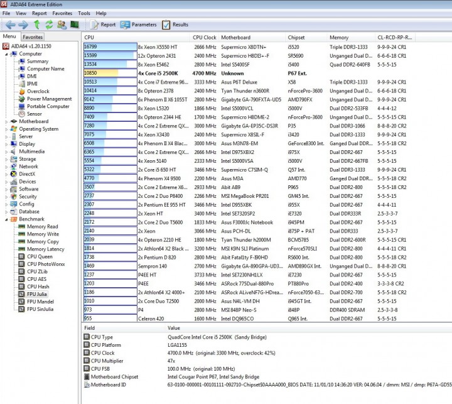Select the DMI tree icon
Image resolution: width=452 pixels, height=404 pixels.
pyautogui.click(x=21, y=76)
